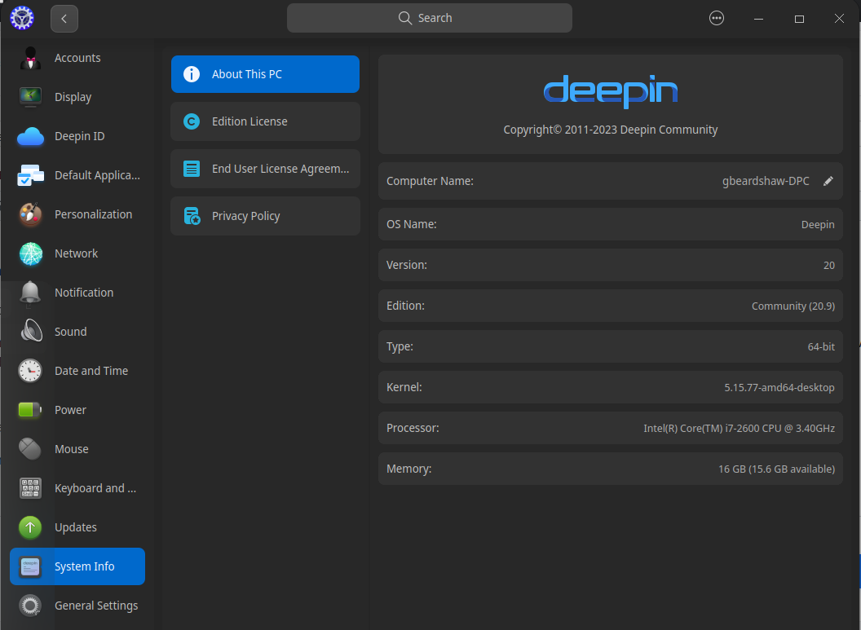861x630 pixels.
Task: Select the Deepin ID cloud icon
Action: click(x=31, y=136)
